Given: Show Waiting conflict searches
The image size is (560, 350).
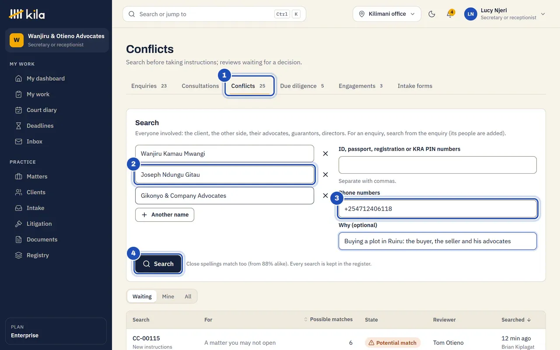Looking at the screenshot, I should click(x=142, y=296).
